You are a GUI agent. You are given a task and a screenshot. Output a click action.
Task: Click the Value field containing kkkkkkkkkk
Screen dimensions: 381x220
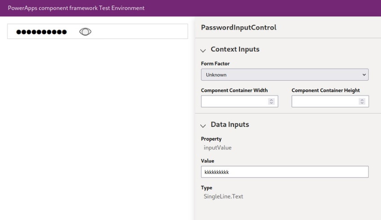coord(285,172)
